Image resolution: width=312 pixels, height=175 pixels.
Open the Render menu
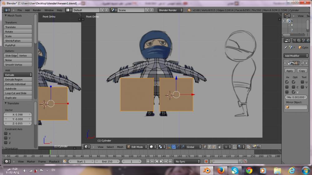pyautogui.click(x=37, y=10)
